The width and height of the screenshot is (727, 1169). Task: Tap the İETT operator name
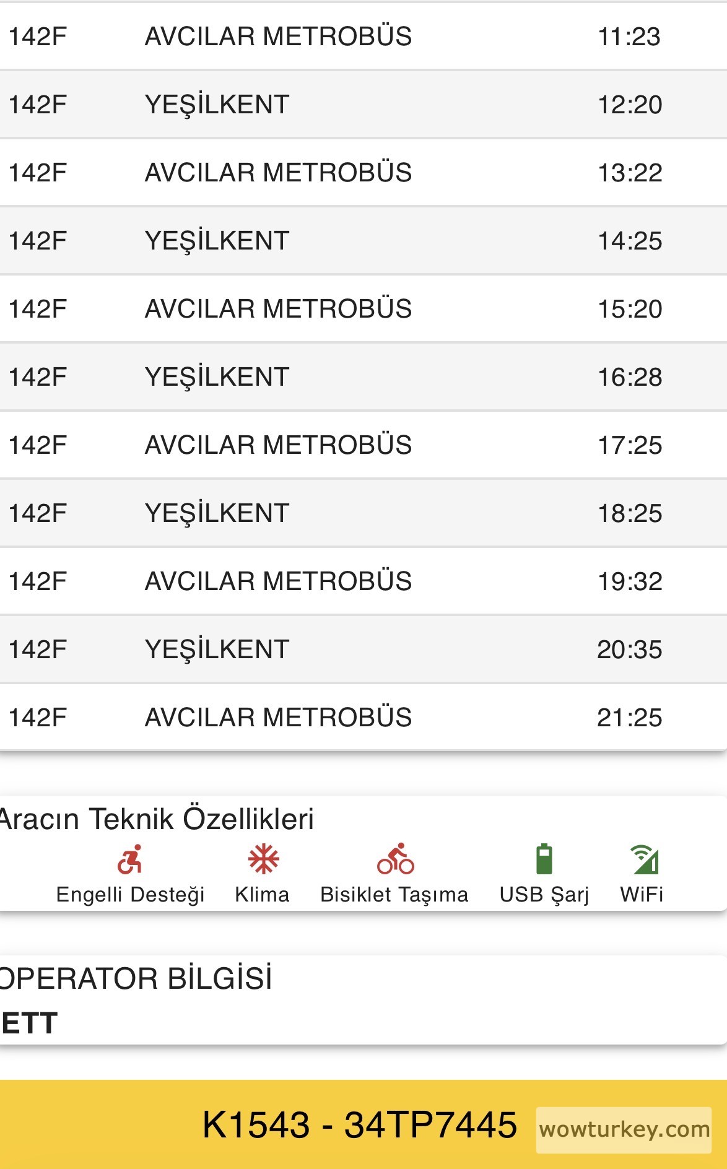[x=29, y=1023]
